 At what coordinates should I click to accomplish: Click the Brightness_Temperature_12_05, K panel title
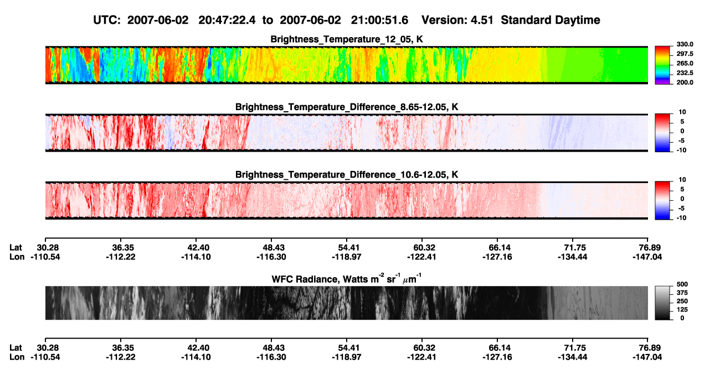coord(347,39)
